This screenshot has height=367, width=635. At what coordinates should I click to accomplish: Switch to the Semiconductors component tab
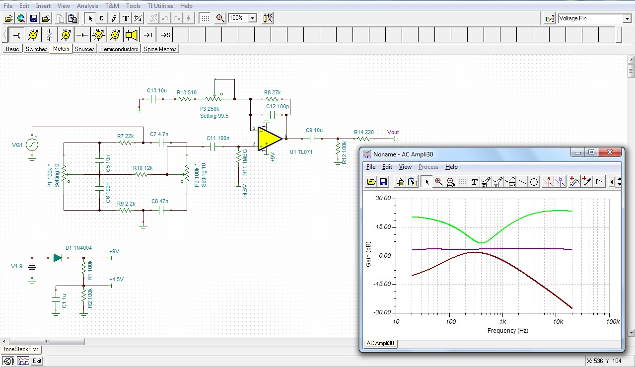(119, 49)
